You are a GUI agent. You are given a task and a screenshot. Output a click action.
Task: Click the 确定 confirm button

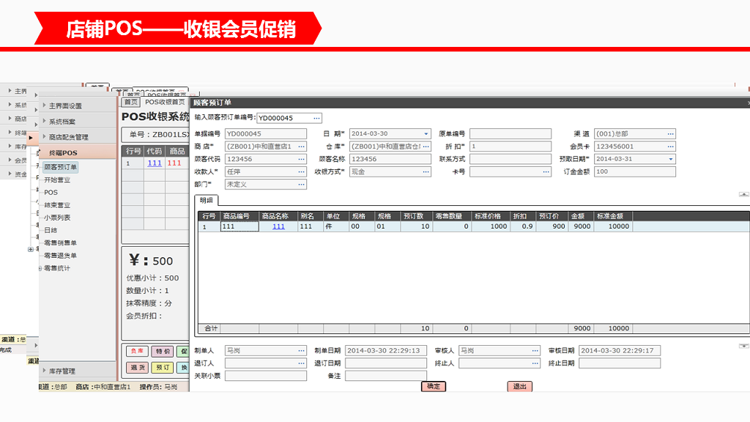coord(433,386)
